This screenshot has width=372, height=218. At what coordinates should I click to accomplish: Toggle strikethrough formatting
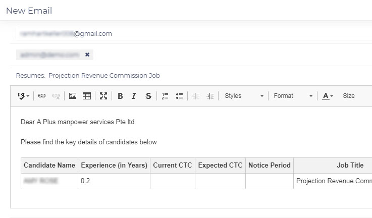pos(148,96)
